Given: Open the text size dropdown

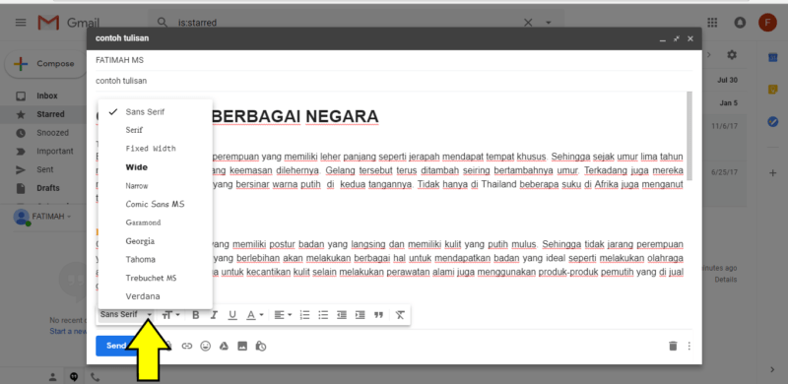Looking at the screenshot, I should (171, 315).
